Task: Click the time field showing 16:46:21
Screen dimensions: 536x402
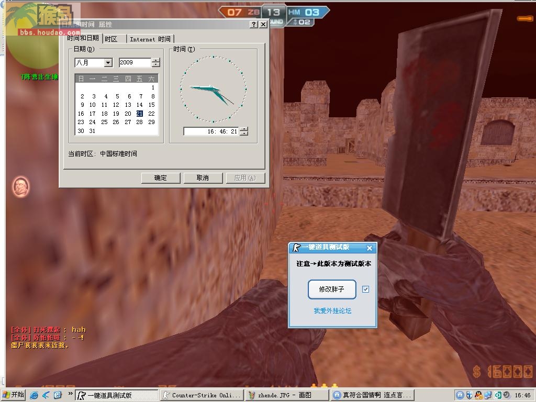Action: click(211, 131)
